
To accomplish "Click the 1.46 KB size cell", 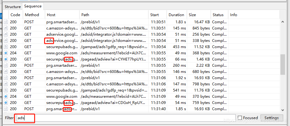I will click(x=199, y=59).
